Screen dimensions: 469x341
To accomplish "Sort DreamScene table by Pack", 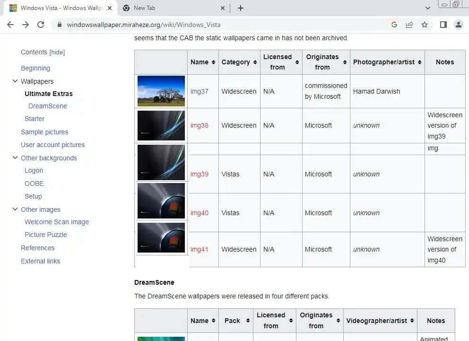I will pos(236,321).
